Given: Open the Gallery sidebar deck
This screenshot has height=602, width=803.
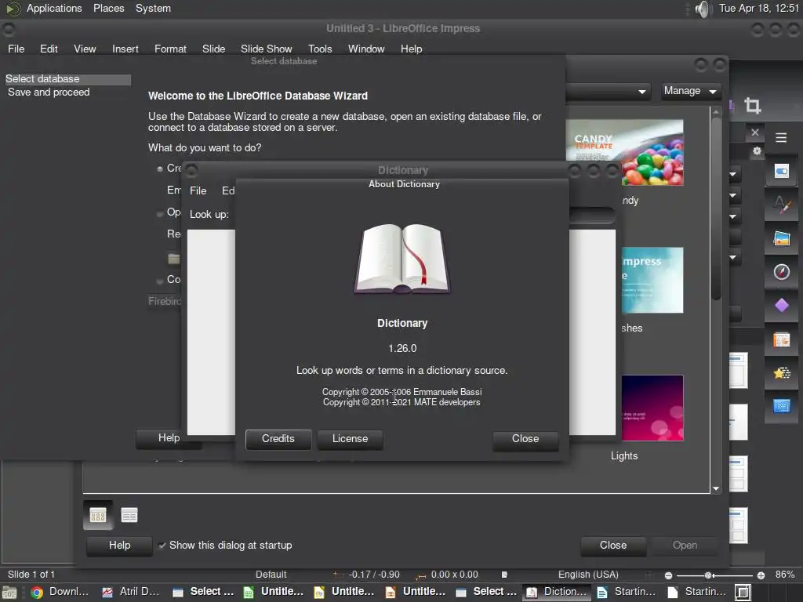Looking at the screenshot, I should (x=782, y=238).
